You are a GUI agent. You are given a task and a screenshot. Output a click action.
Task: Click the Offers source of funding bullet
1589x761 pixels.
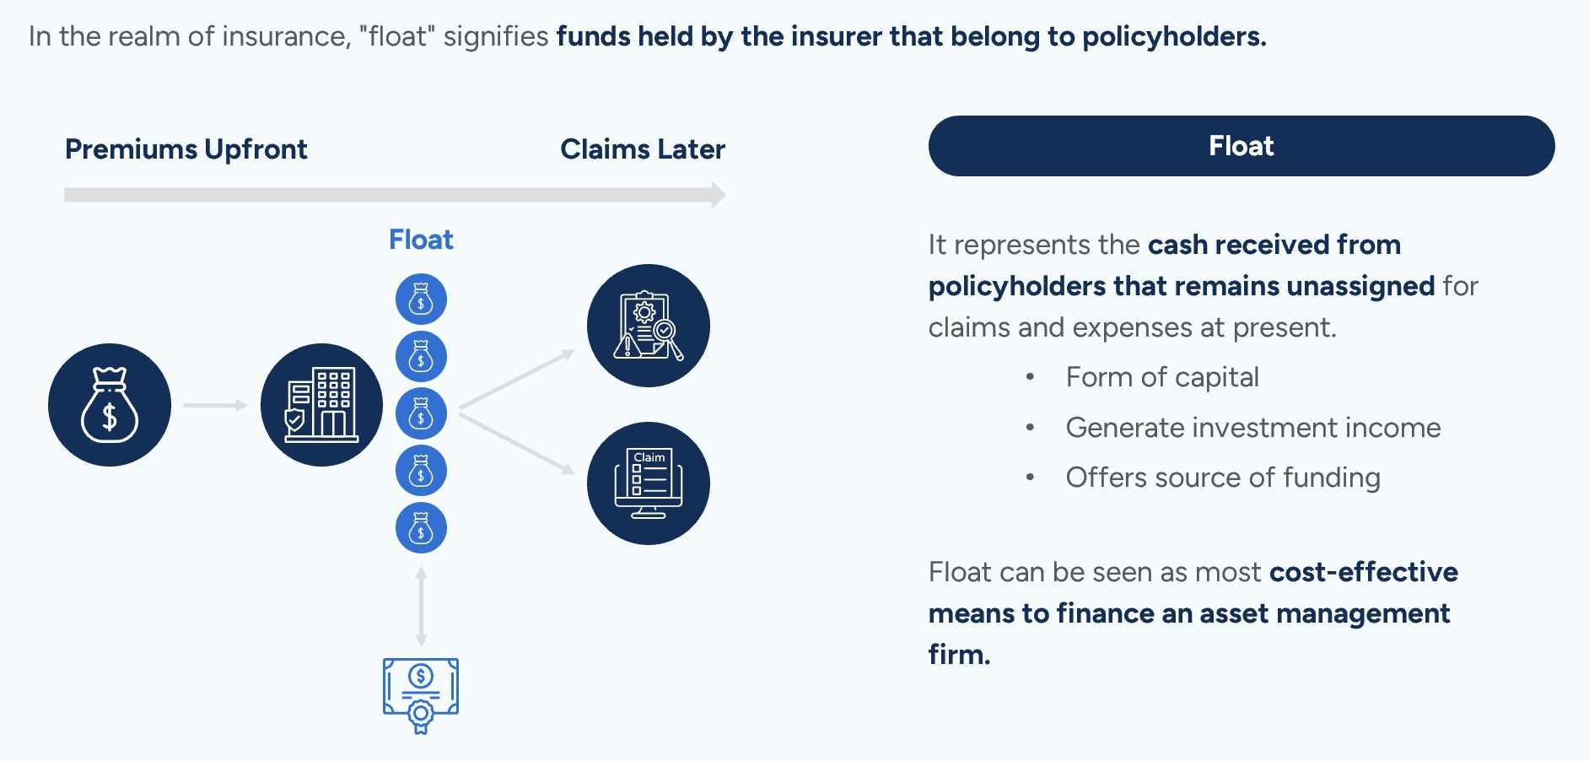click(1222, 478)
